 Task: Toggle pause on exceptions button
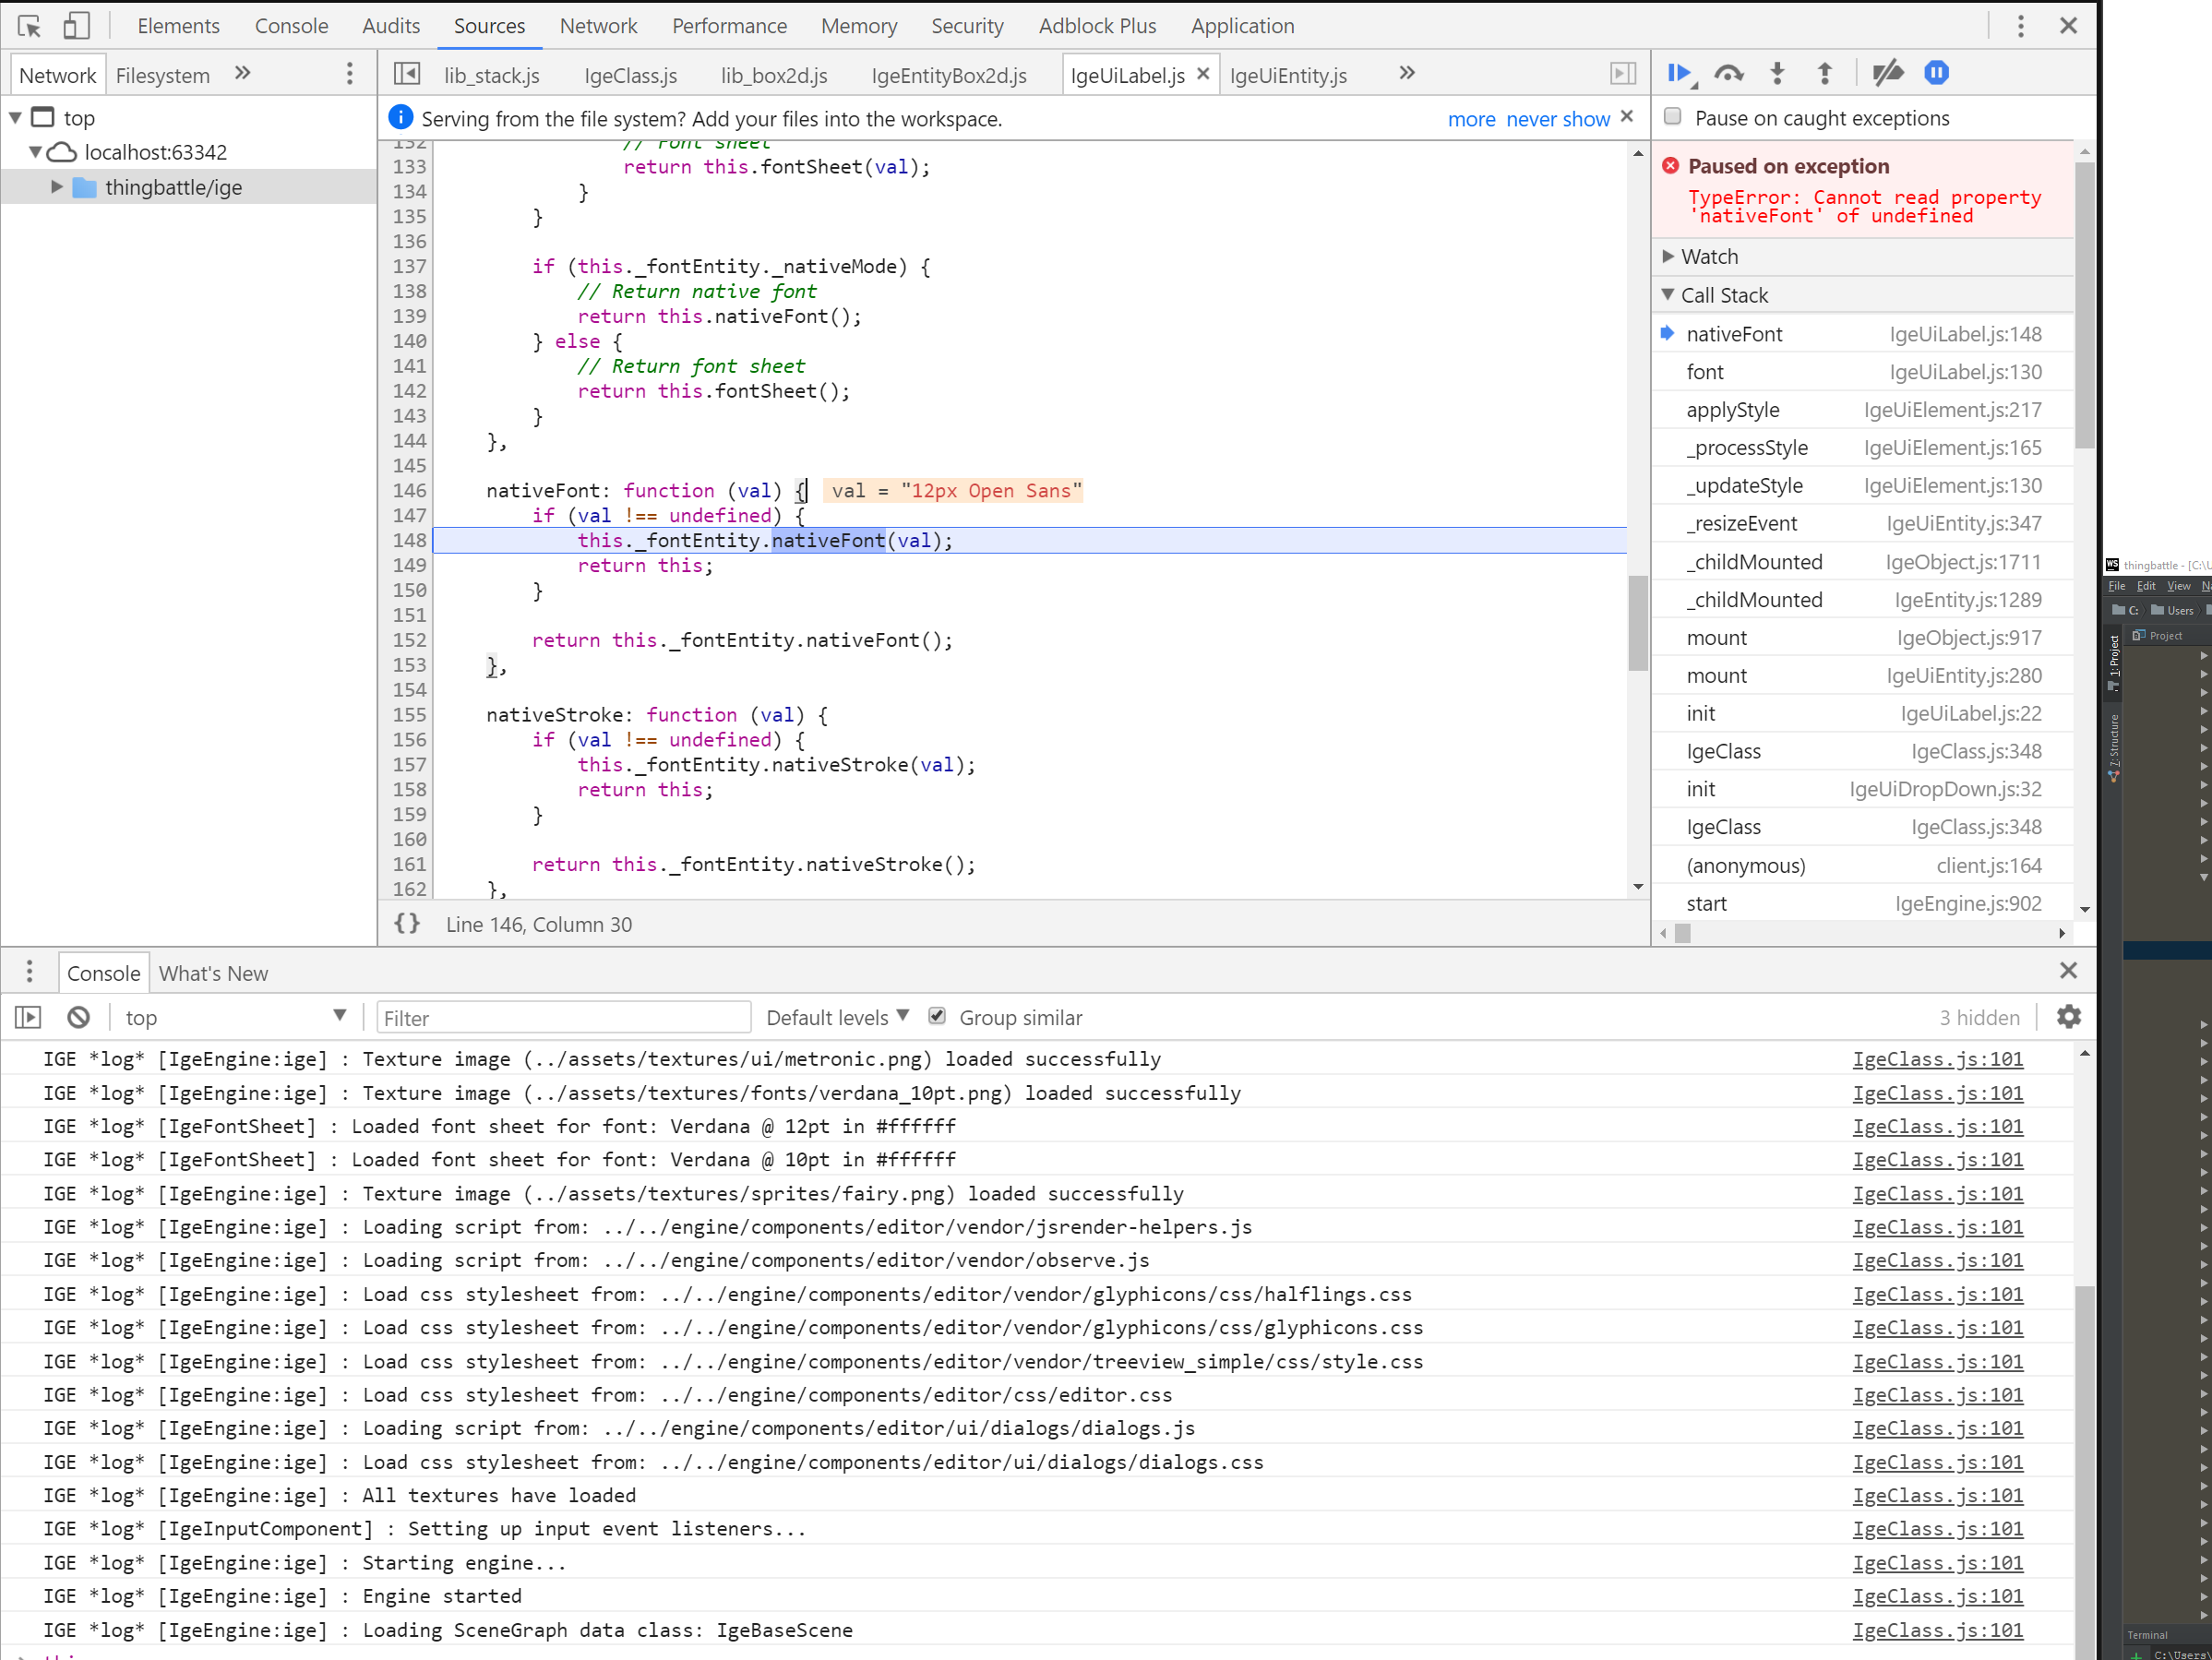tap(1936, 74)
